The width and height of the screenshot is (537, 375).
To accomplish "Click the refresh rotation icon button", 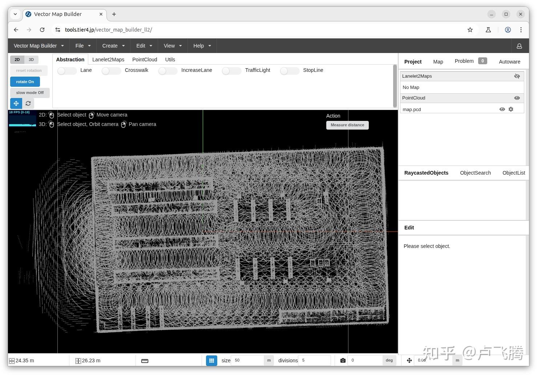I will point(28,103).
